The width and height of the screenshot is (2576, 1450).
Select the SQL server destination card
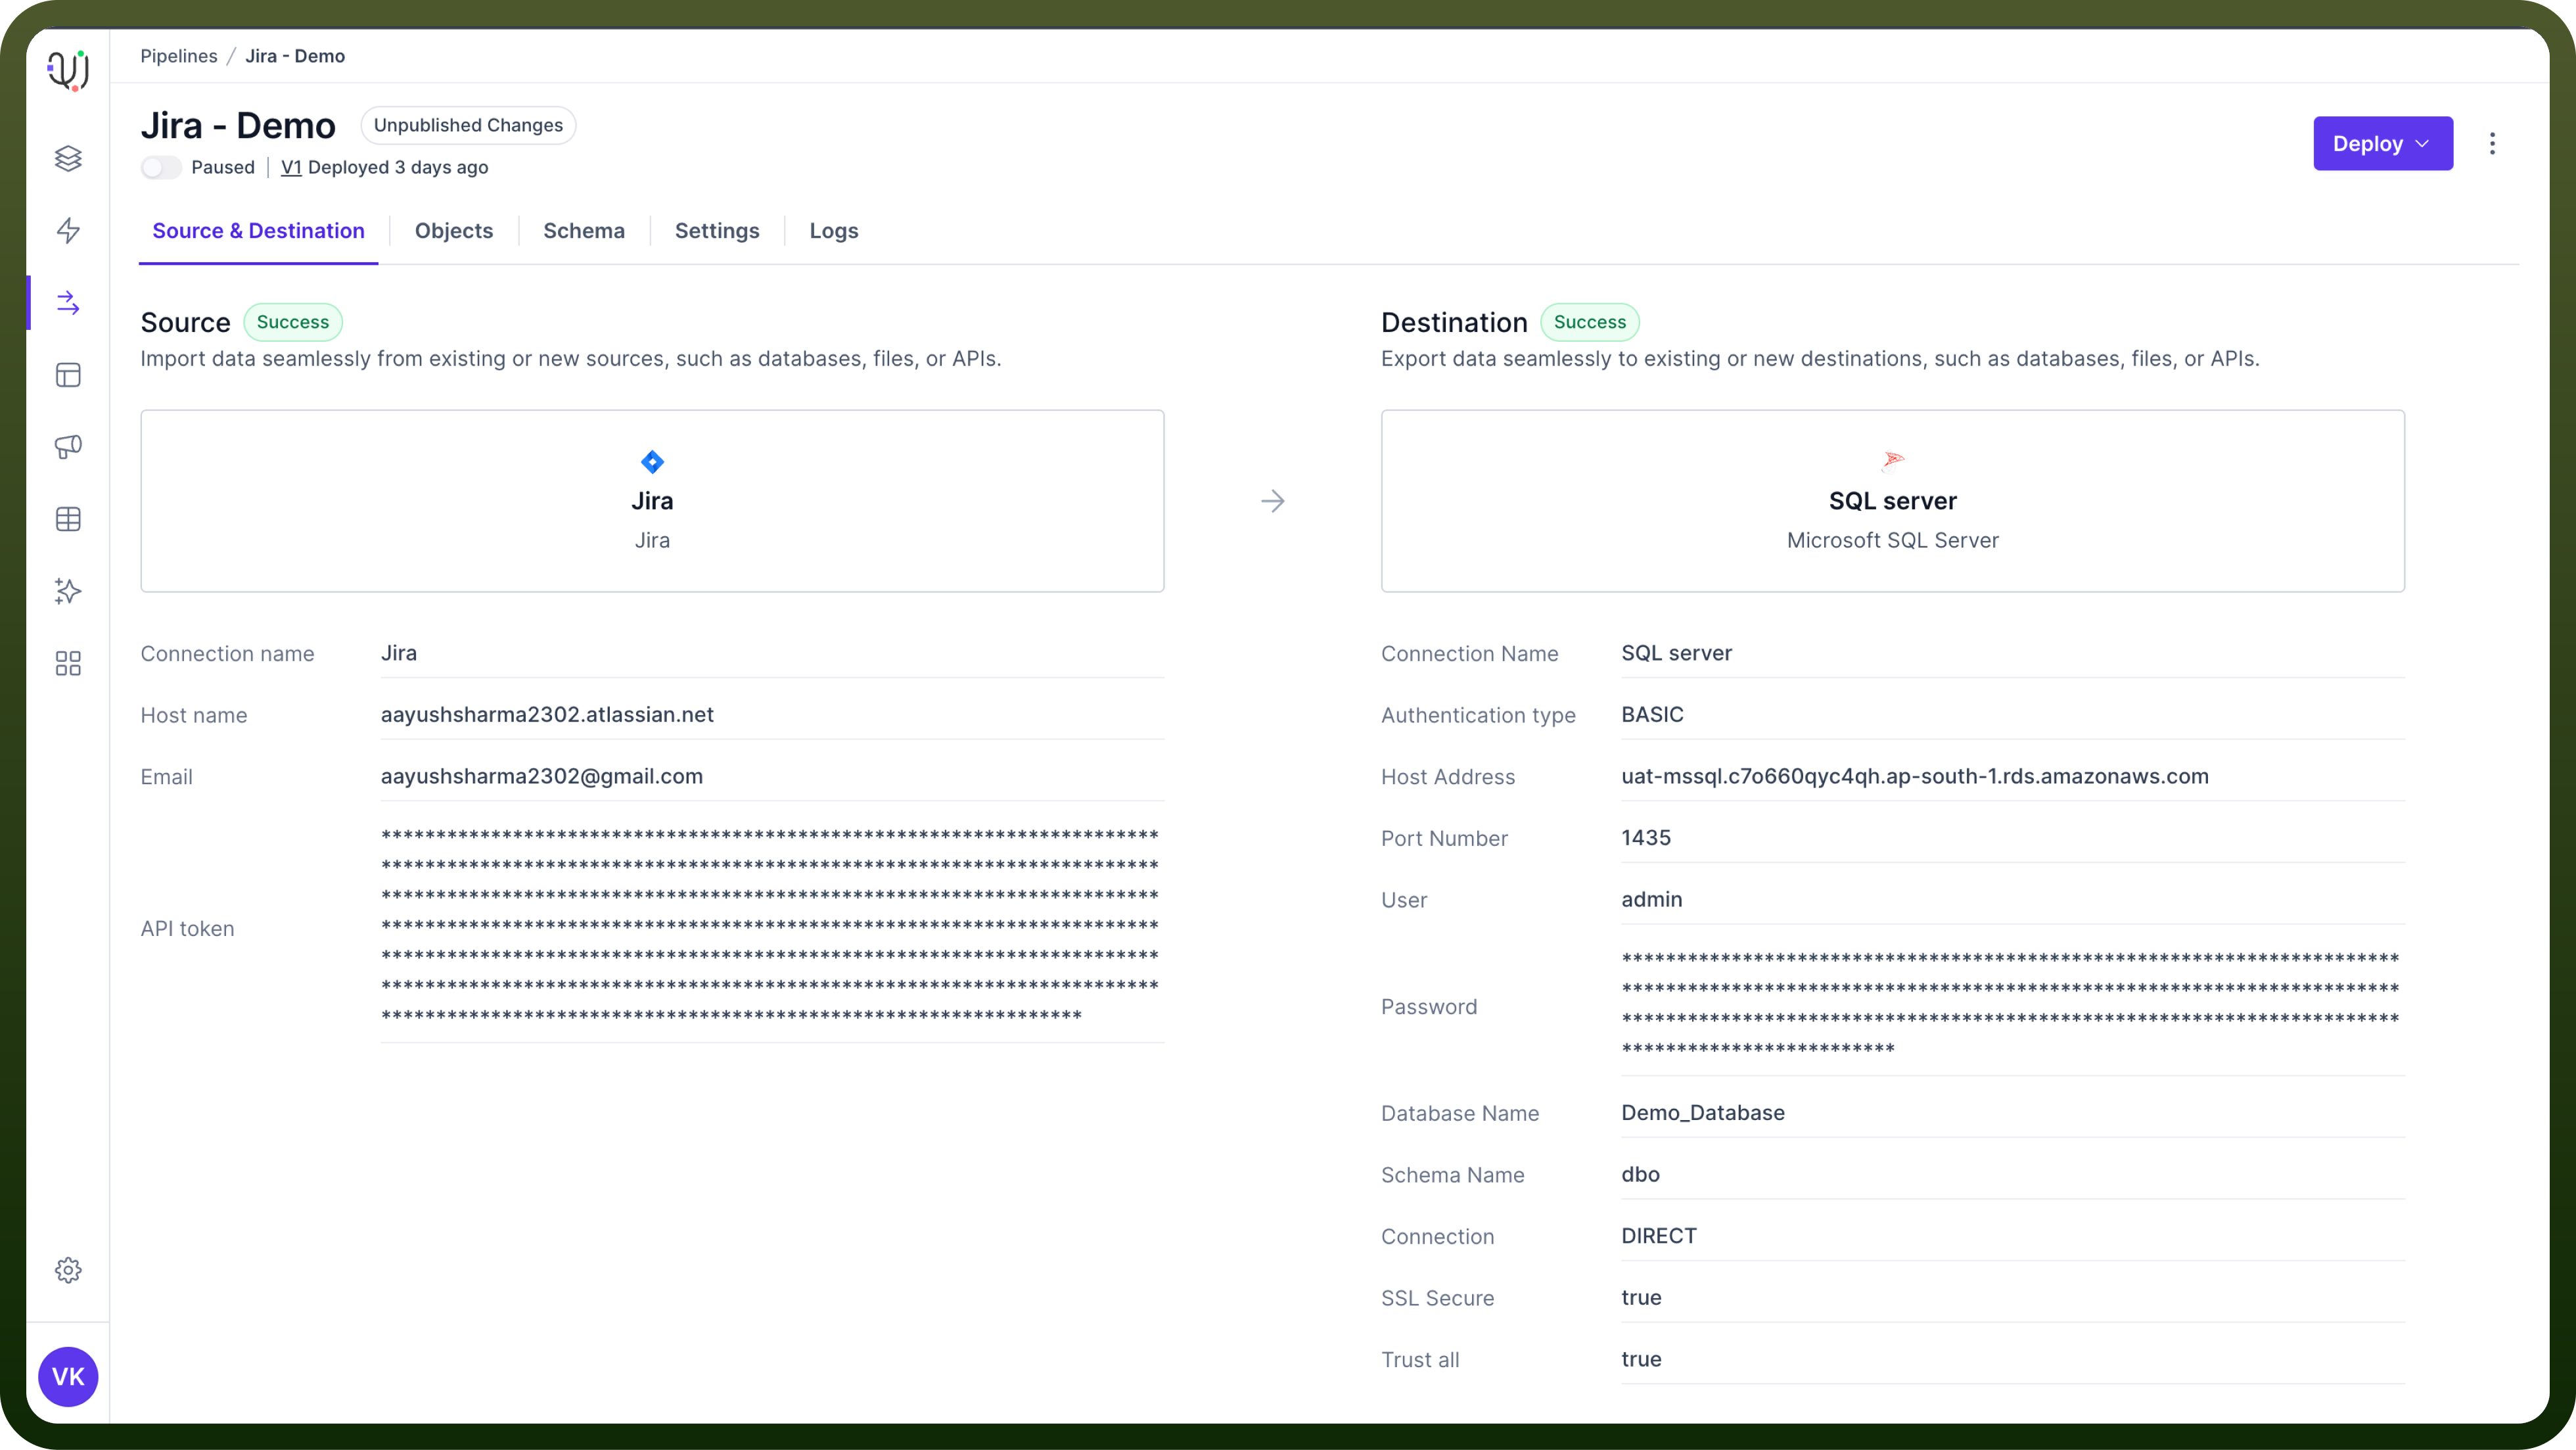point(1892,501)
